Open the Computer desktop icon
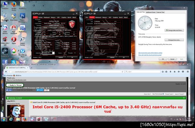195x128 pixels. [x=5, y=5]
